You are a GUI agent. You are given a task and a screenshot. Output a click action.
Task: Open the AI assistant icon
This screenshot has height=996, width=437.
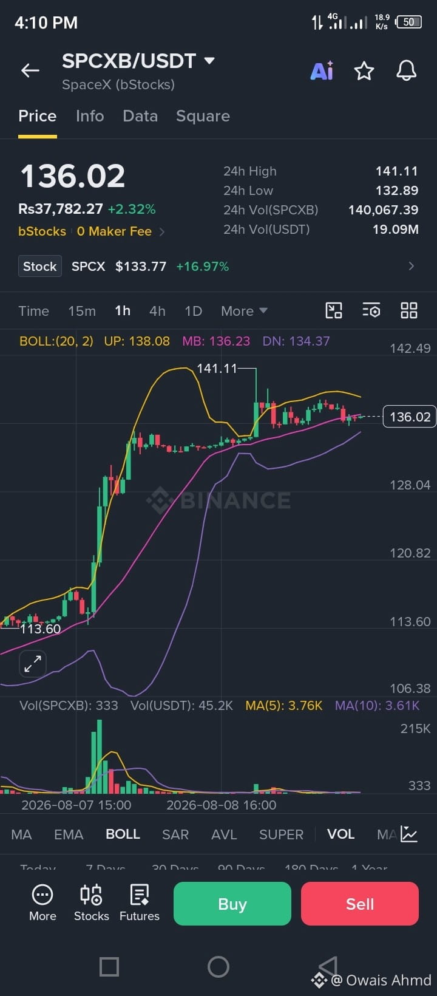[322, 71]
